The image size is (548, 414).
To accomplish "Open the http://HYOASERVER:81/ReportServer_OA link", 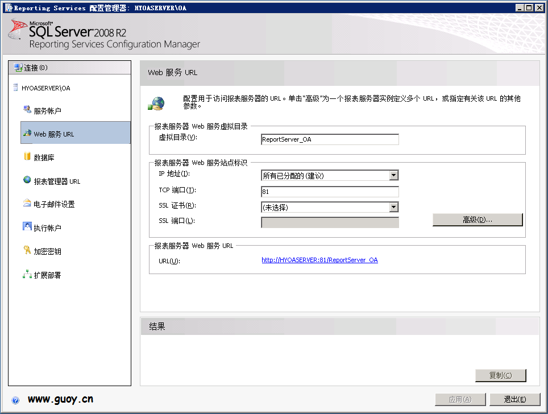I will [319, 260].
